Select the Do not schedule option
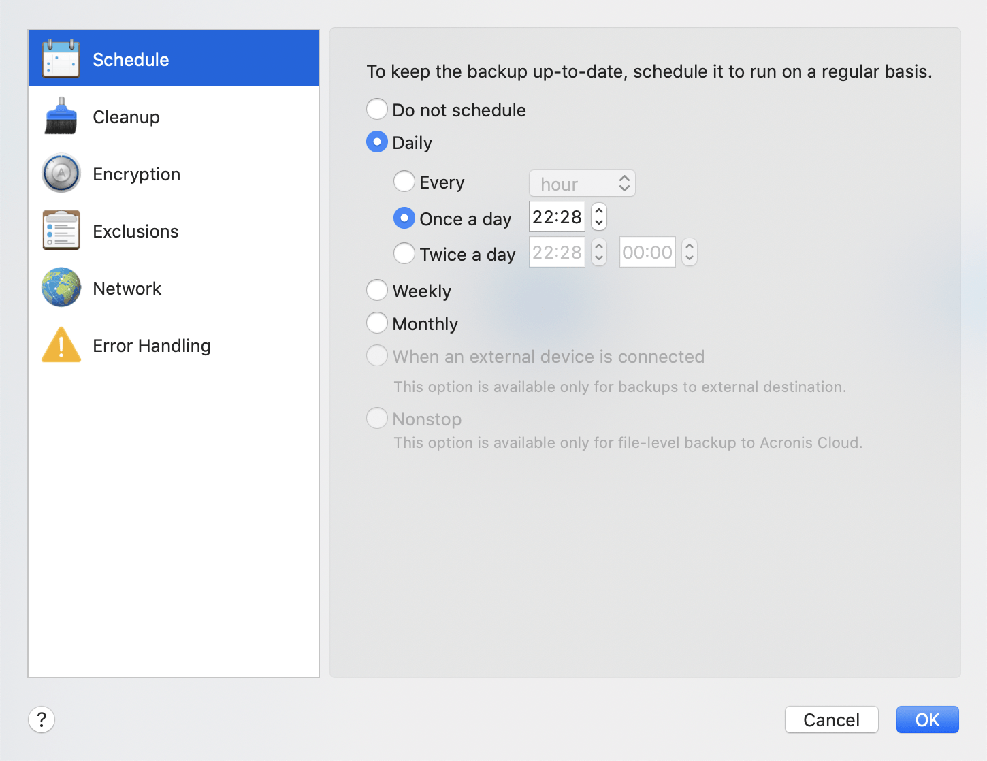Screen dimensions: 987x761 pyautogui.click(x=376, y=109)
